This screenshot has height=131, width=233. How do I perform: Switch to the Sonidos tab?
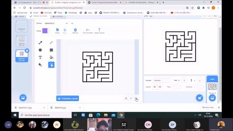point(58,16)
